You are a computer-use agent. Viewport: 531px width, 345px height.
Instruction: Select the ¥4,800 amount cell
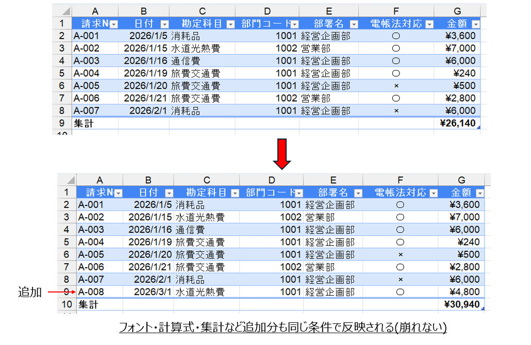(x=461, y=292)
